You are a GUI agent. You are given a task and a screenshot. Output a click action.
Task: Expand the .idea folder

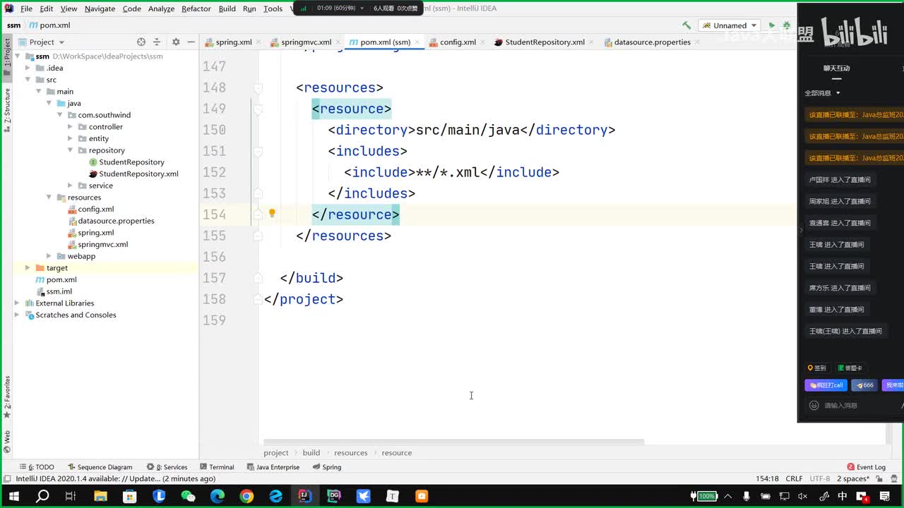[28, 68]
